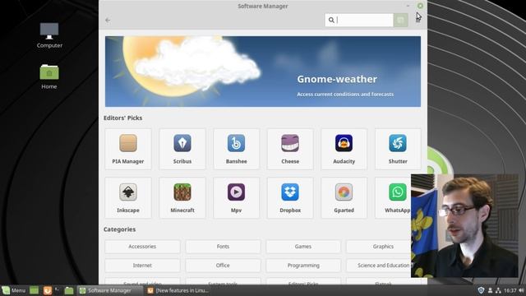Image resolution: width=526 pixels, height=296 pixels.
Task: Open the Software Manager hamburger menu
Action: tap(418, 20)
